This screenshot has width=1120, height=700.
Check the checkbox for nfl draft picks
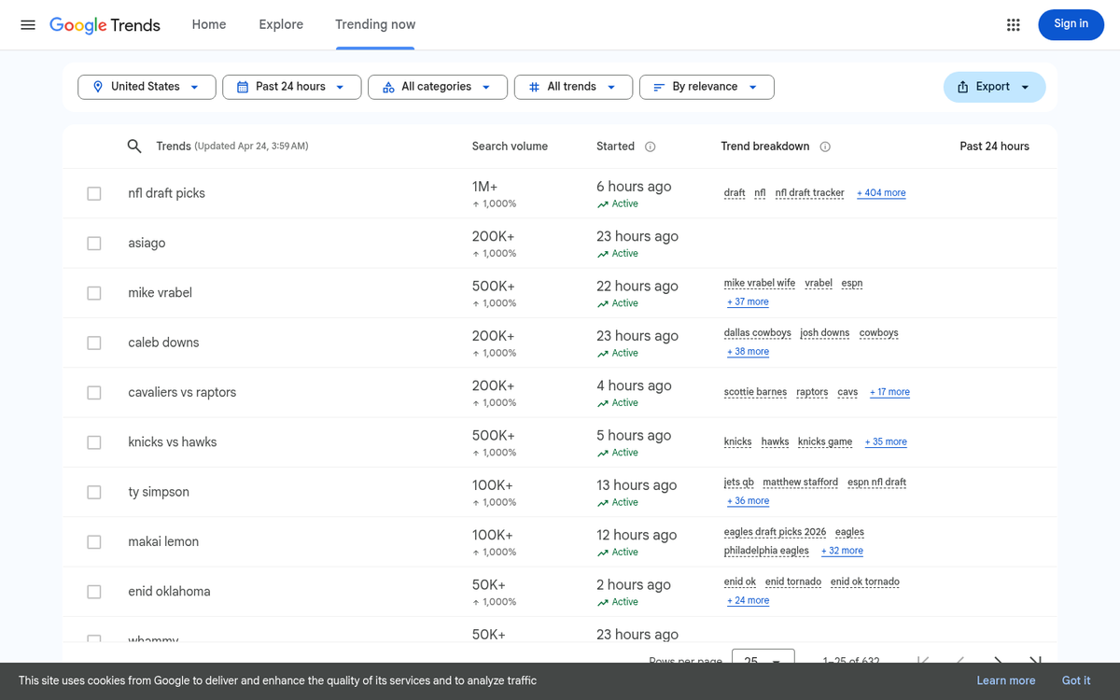[93, 193]
